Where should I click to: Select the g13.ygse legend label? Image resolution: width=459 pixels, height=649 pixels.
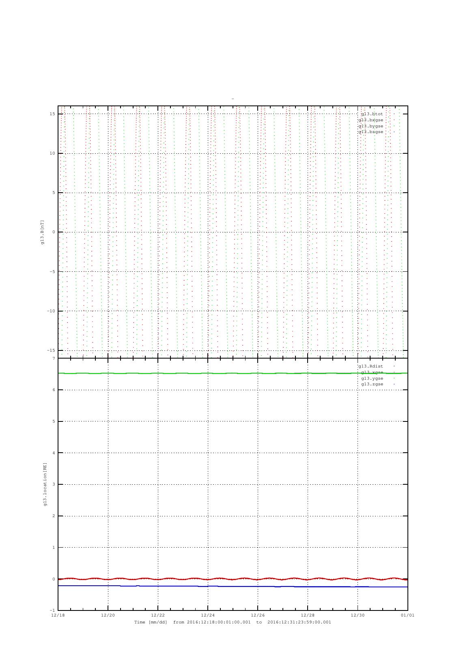pos(372,378)
